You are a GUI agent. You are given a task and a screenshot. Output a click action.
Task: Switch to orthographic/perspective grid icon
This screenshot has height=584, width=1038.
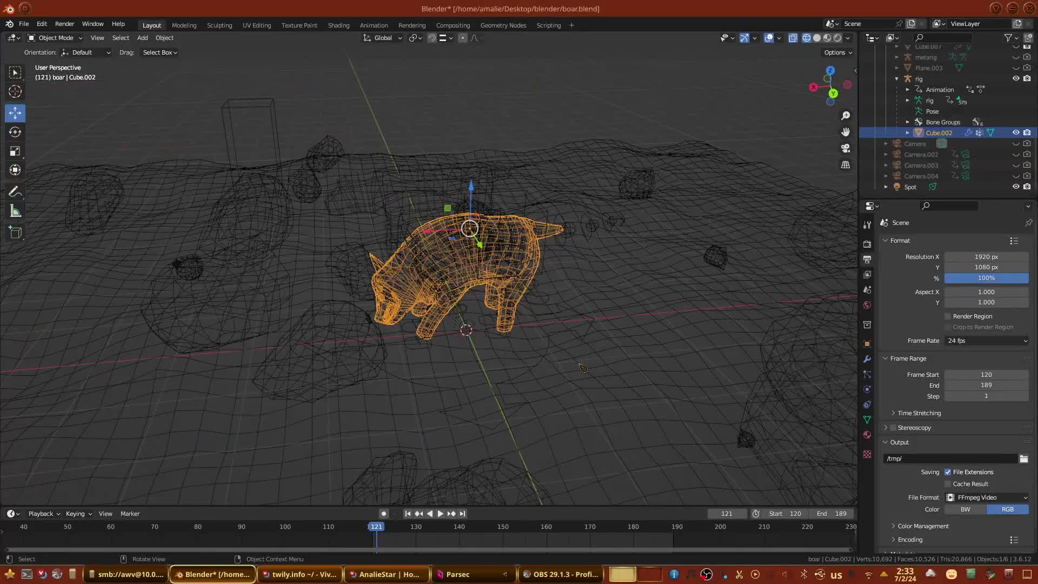click(x=846, y=165)
